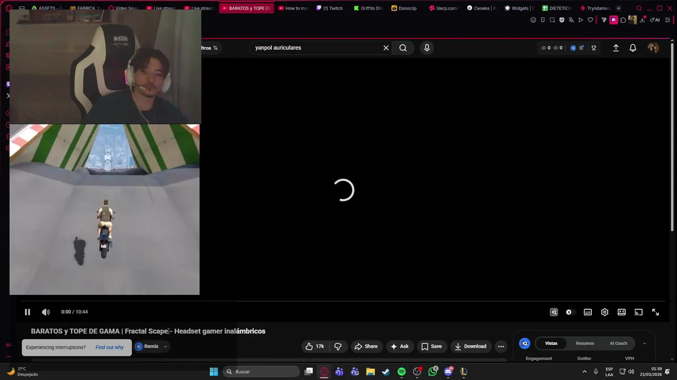The height and width of the screenshot is (380, 677).
Task: Mute the video volume speaker icon
Action: 46,312
